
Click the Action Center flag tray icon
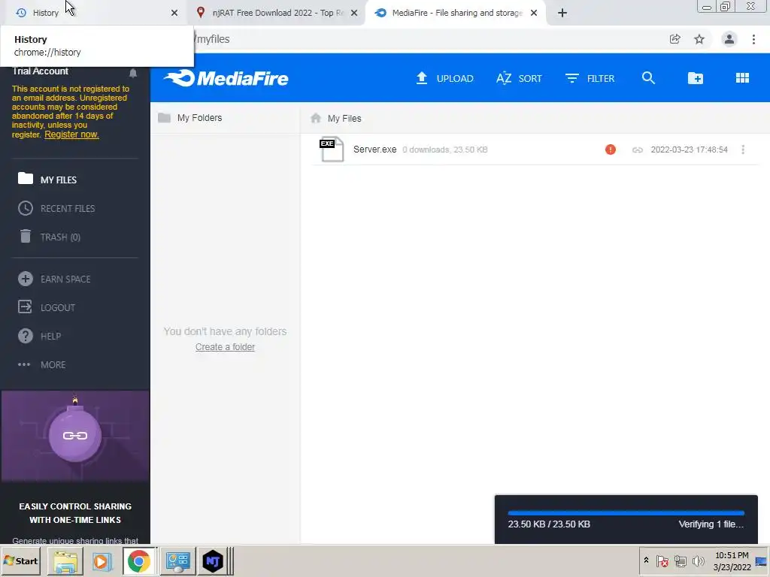pos(662,560)
